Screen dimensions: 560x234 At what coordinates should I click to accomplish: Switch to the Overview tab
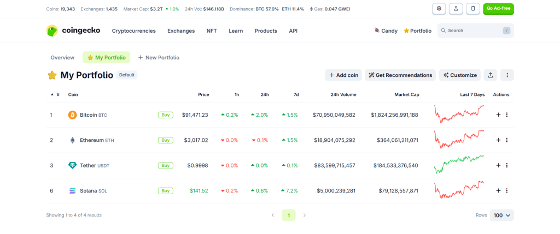click(x=62, y=57)
